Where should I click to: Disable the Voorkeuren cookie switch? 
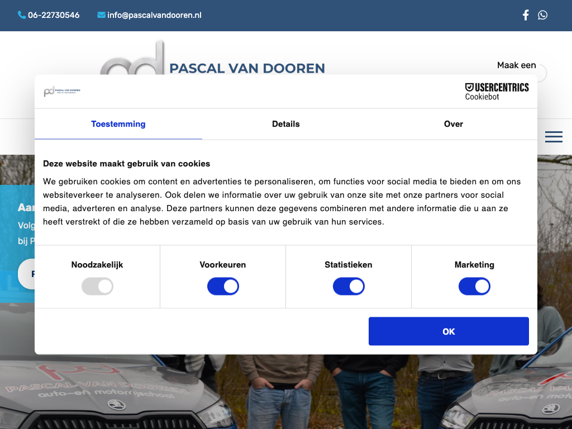tap(223, 287)
